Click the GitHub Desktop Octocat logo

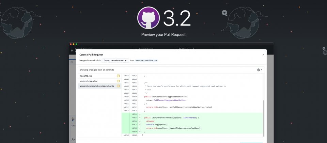[149, 18]
